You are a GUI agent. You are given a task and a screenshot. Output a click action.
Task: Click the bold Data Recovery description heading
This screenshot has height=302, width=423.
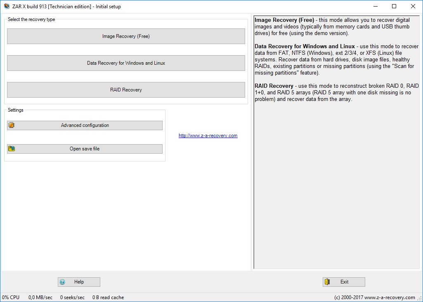pyautogui.click(x=305, y=46)
